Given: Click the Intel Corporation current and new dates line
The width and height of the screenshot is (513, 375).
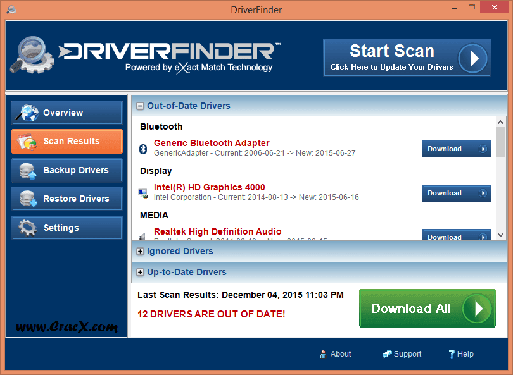Looking at the screenshot, I should pos(256,197).
